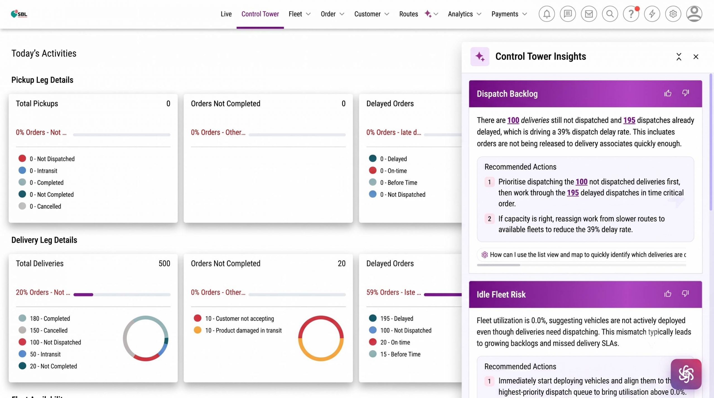The width and height of the screenshot is (714, 398).
Task: Click the Total Deliveries 20% progress bar
Action: tap(122, 294)
